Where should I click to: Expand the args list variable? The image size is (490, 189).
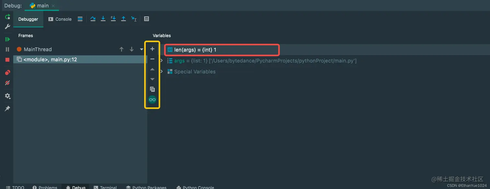tap(162, 61)
